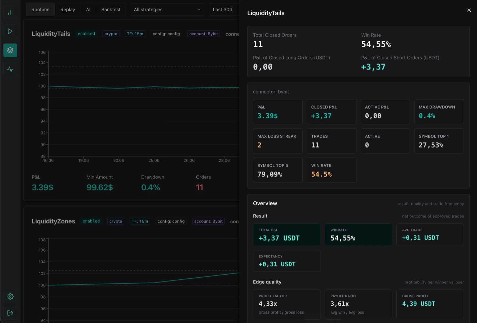Click Closed Long Orders P&L value 0,00
Viewport: 477px width, 323px height.
point(263,67)
